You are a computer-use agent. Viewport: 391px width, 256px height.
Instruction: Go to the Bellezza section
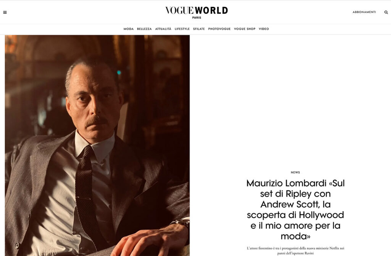coord(144,29)
